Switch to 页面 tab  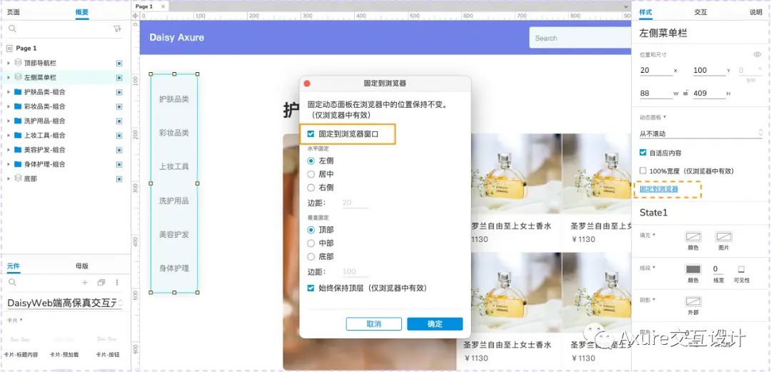tap(14, 12)
